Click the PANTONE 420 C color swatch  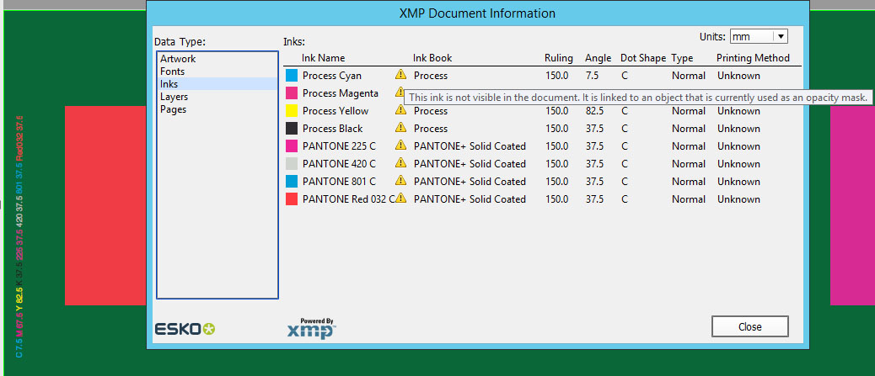[292, 164]
